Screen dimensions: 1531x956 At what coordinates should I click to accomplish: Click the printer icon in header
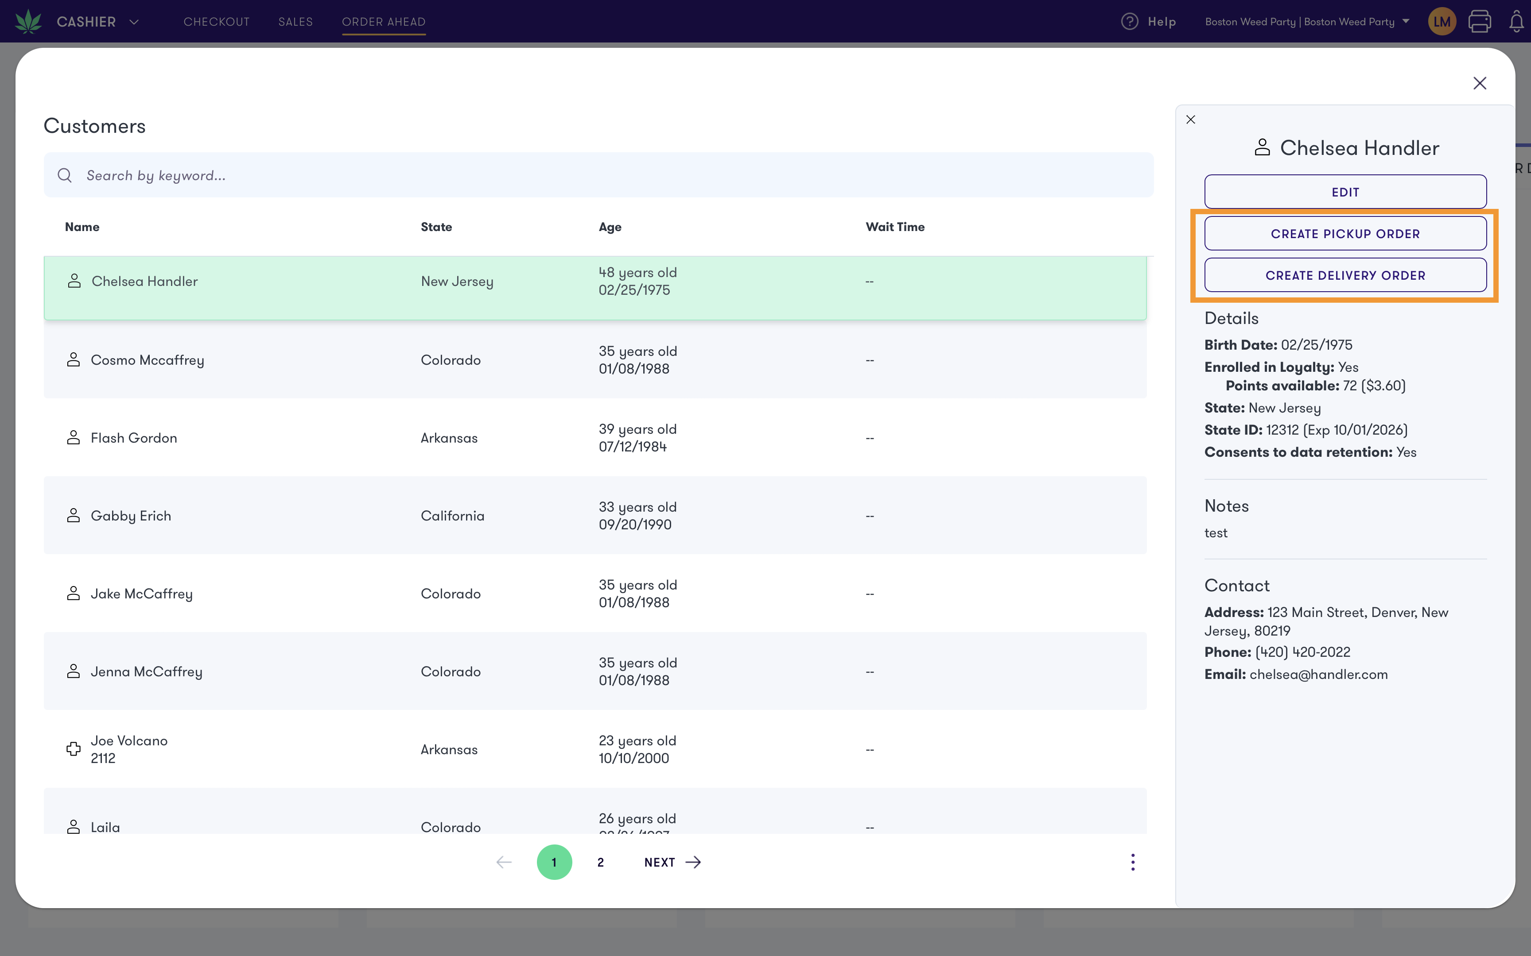click(1479, 22)
